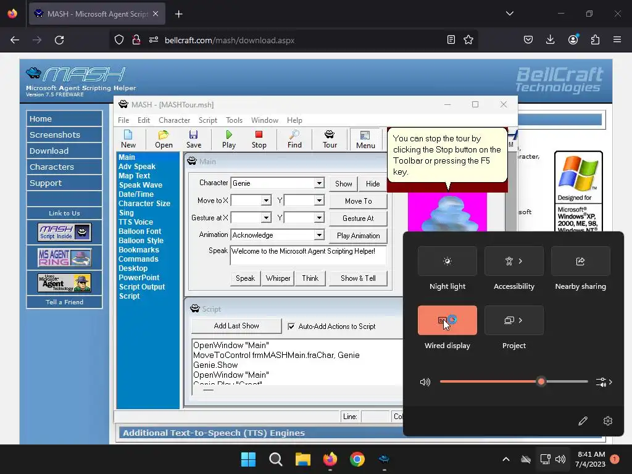Open the Script menu
The width and height of the screenshot is (632, 474).
(207, 120)
